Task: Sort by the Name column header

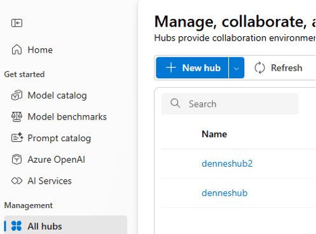Action: coord(214,134)
